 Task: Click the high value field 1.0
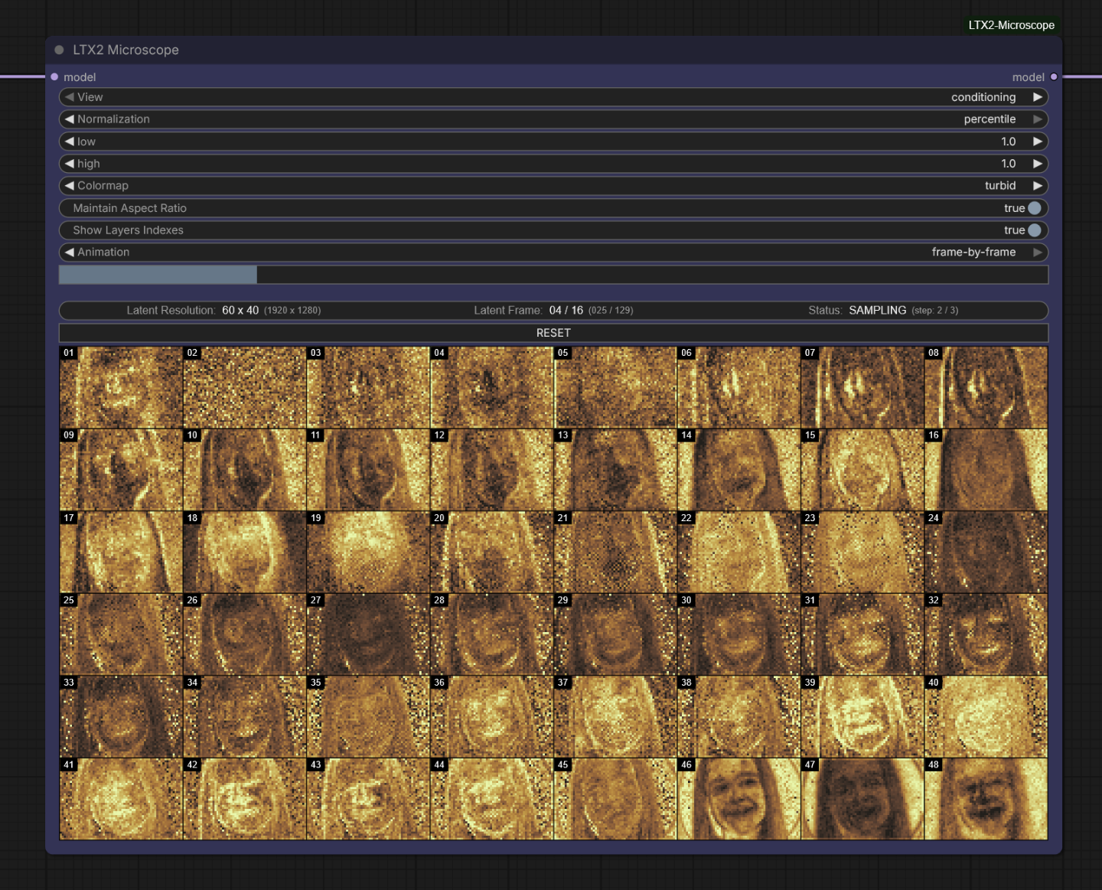click(553, 164)
